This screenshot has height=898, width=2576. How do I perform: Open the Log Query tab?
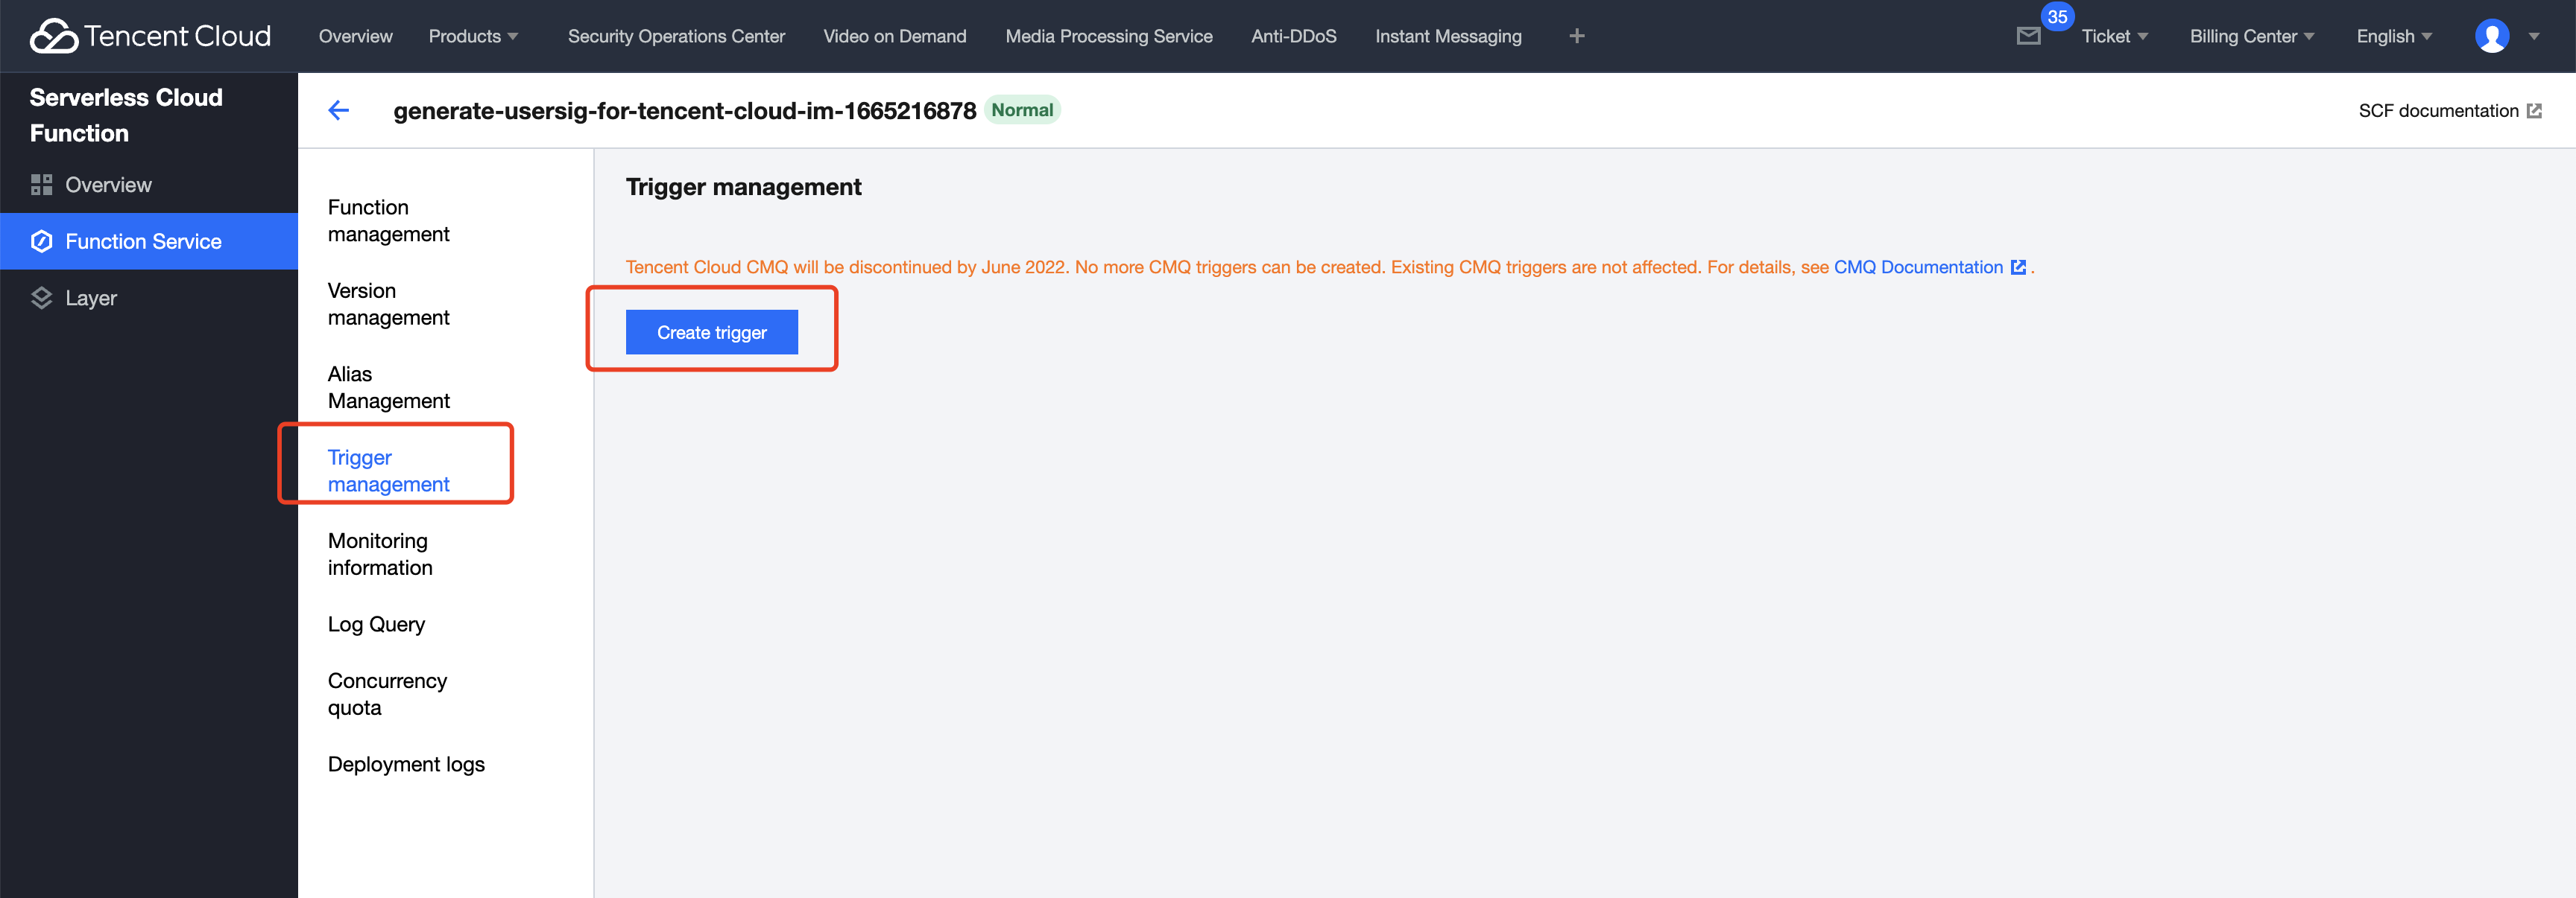pyautogui.click(x=376, y=624)
